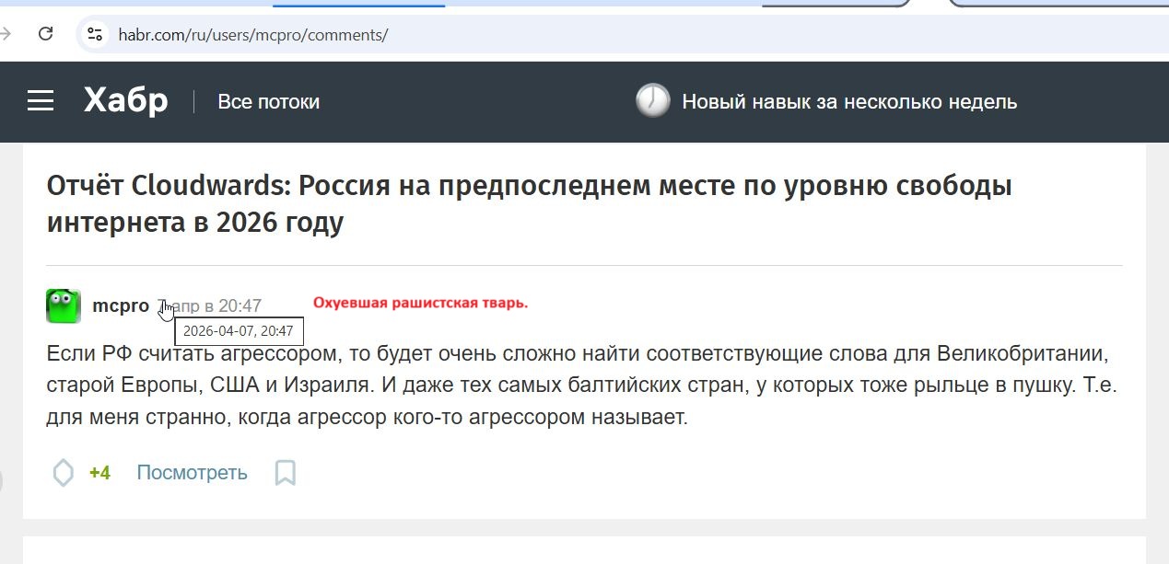Click Посмотреть to view the comment
The height and width of the screenshot is (564, 1169).
[192, 473]
